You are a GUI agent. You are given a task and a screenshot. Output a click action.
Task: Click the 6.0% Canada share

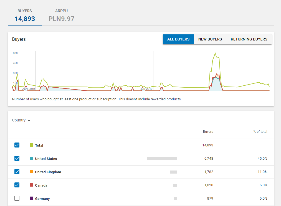point(264,185)
